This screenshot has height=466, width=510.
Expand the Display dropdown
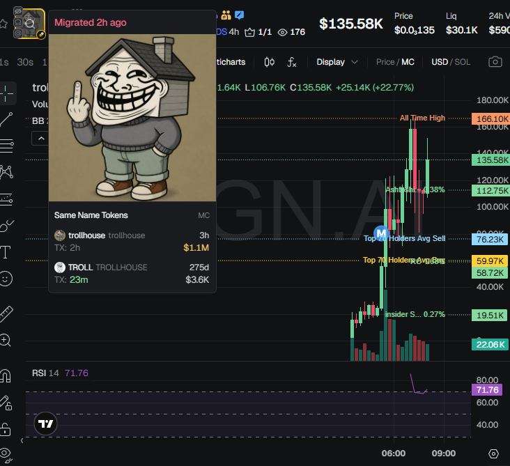coord(337,62)
